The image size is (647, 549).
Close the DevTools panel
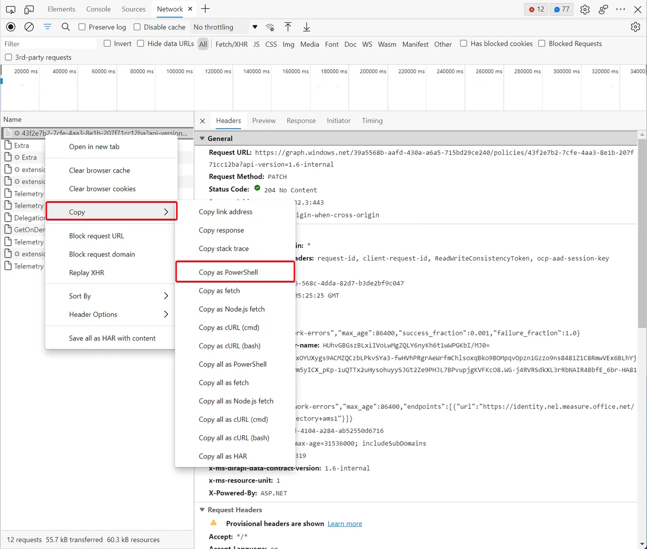[x=638, y=9]
